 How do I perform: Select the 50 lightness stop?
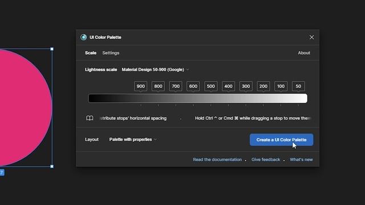pyautogui.click(x=298, y=86)
